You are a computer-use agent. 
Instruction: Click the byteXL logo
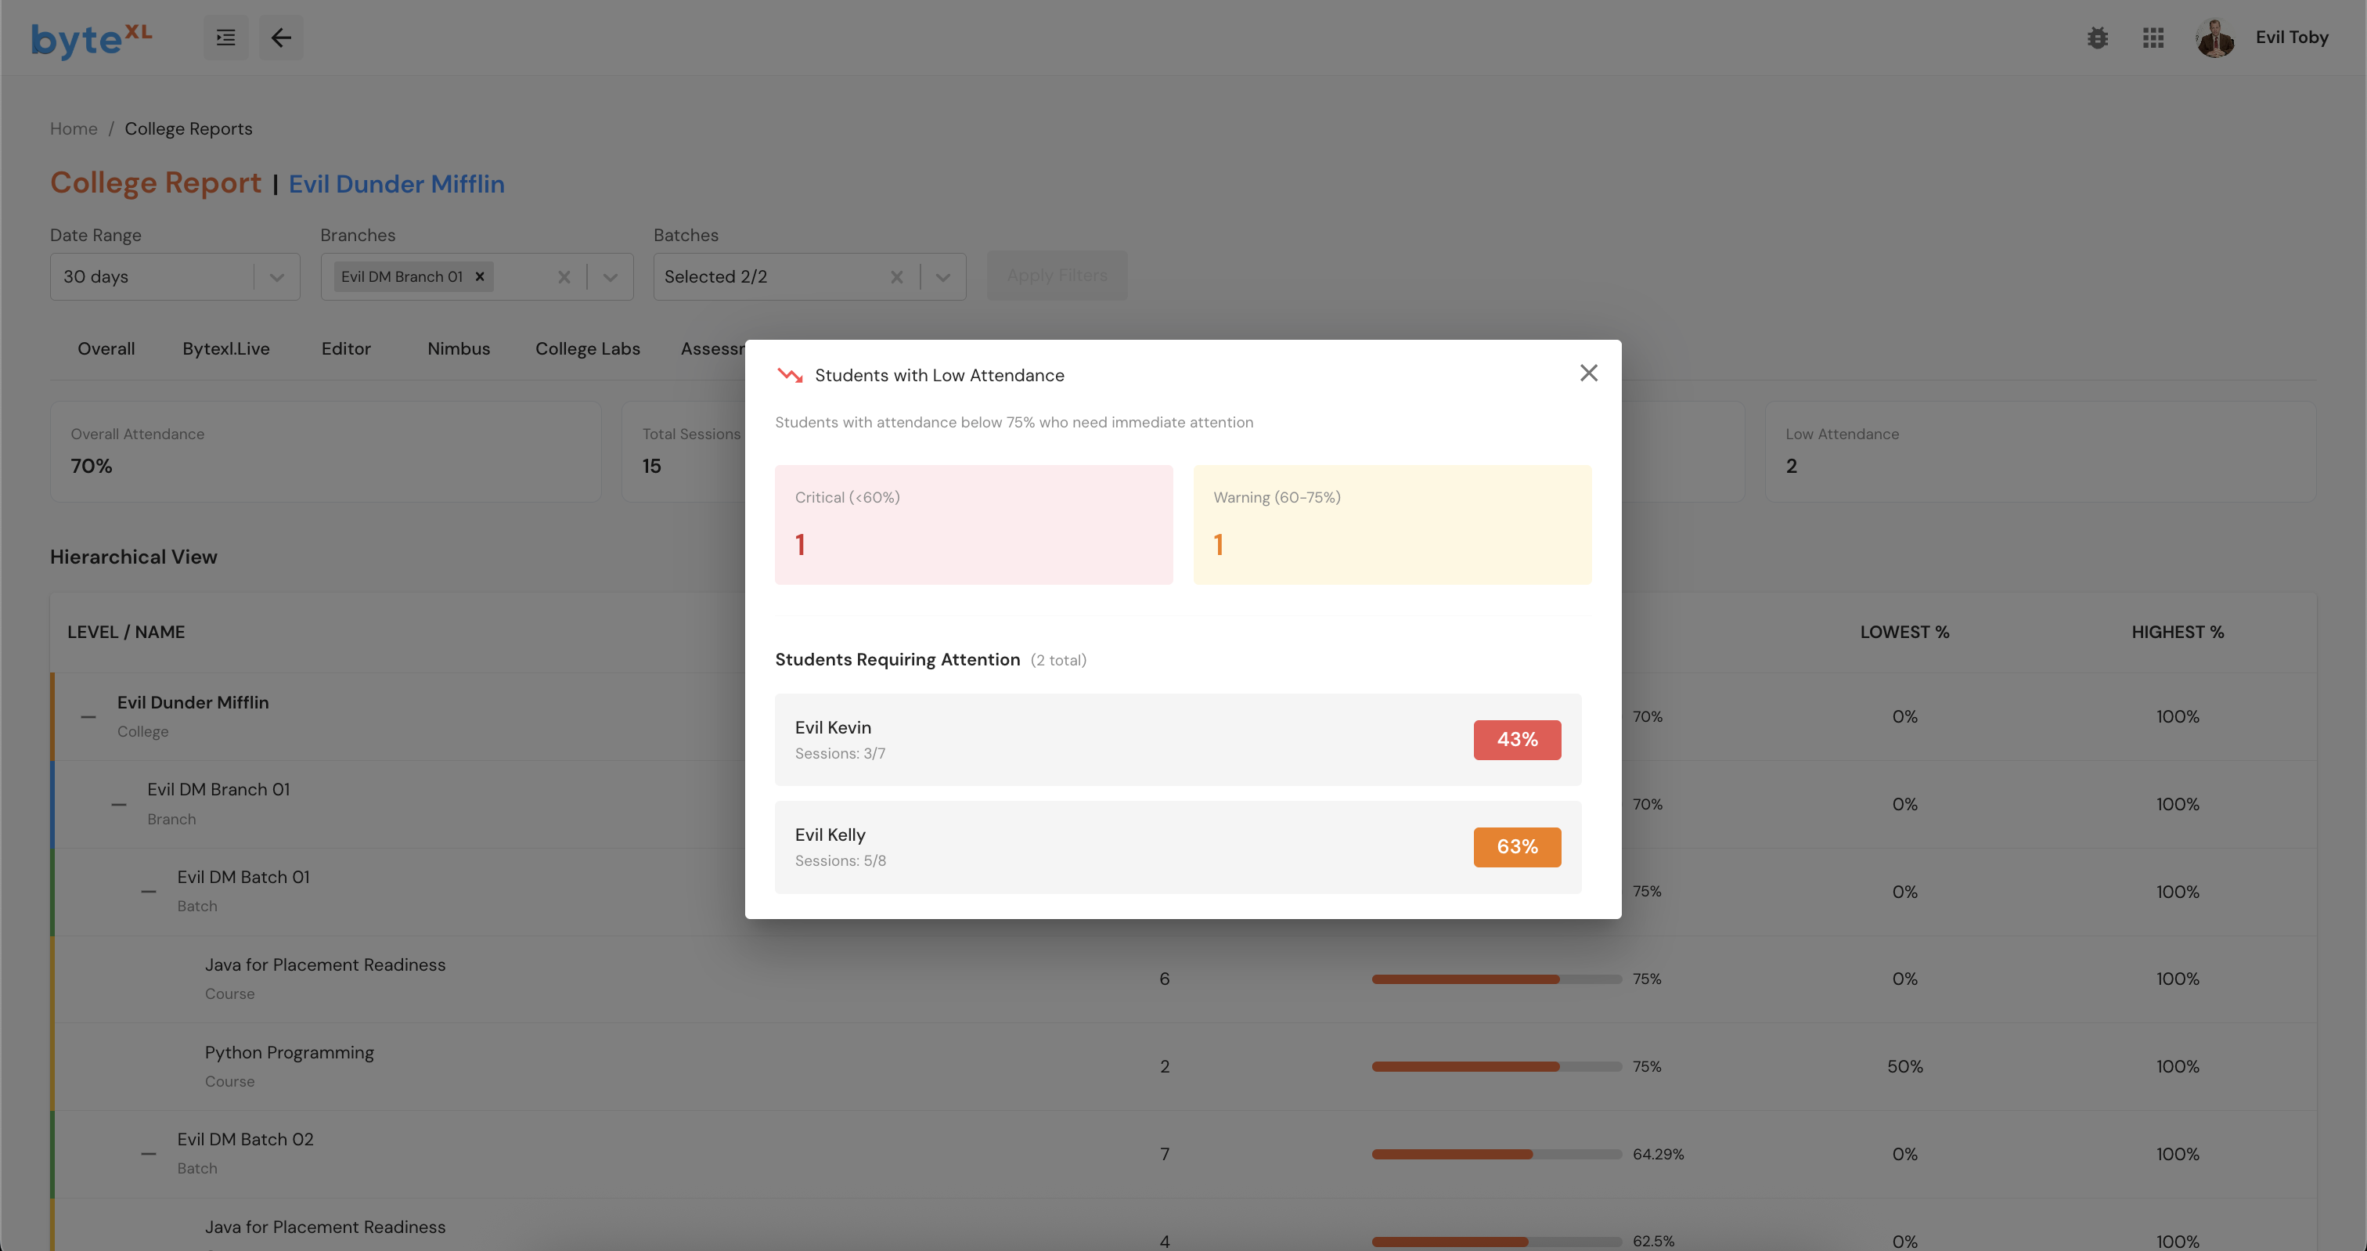[x=92, y=38]
